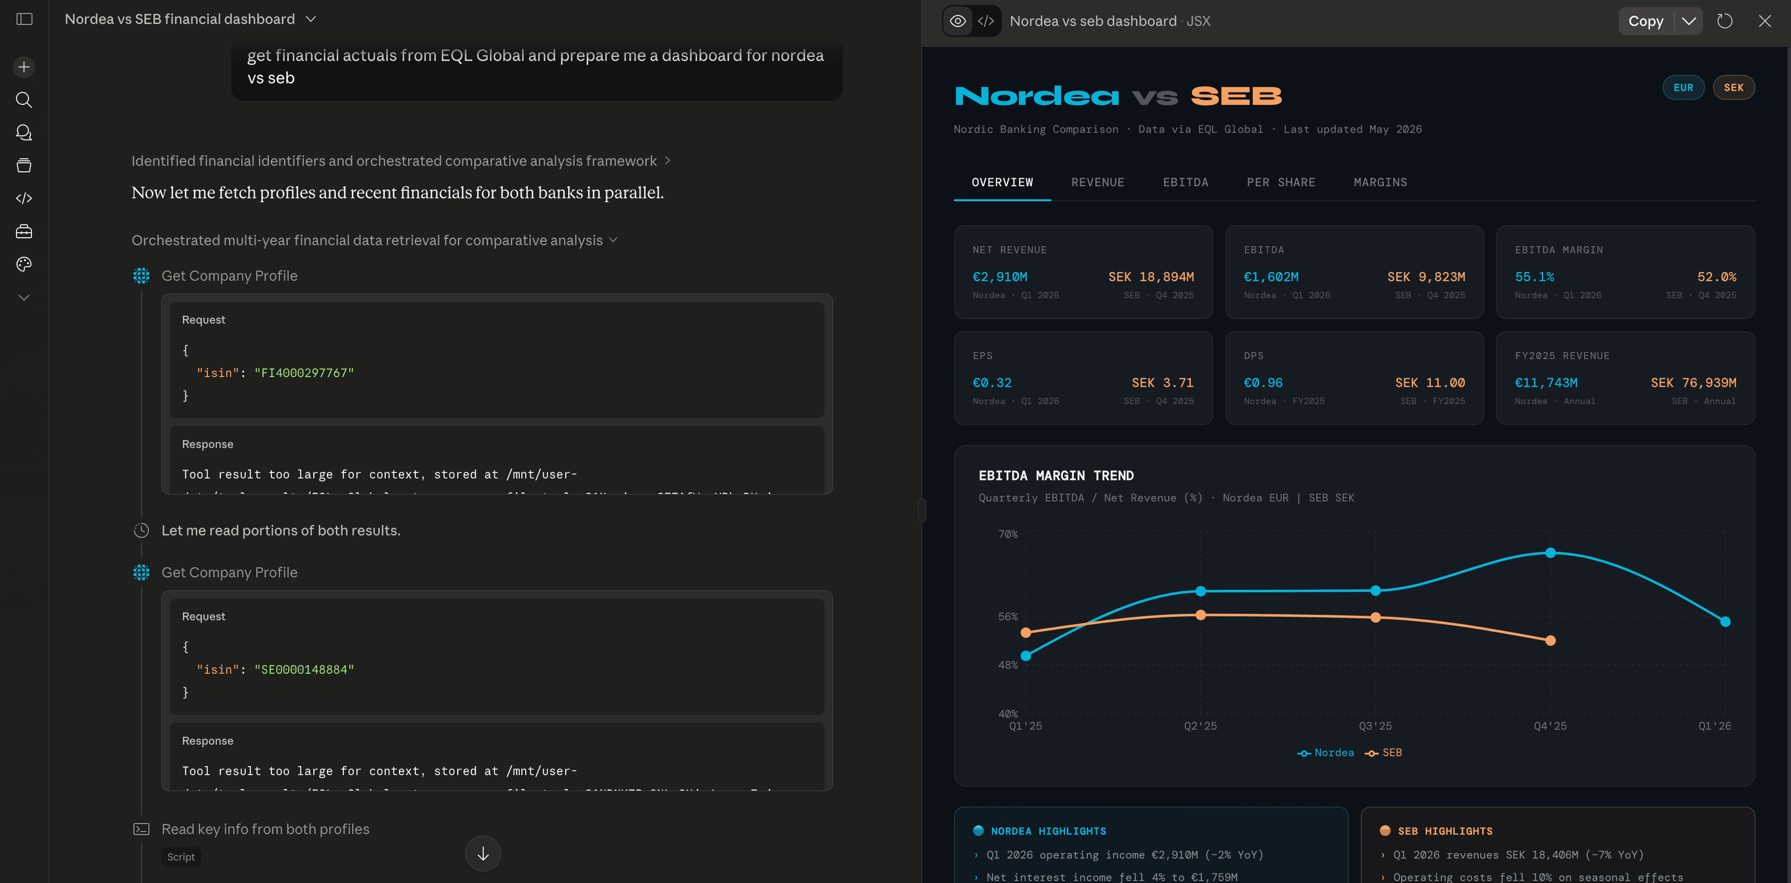Select SEK currency pill
1791x883 pixels.
click(1734, 87)
